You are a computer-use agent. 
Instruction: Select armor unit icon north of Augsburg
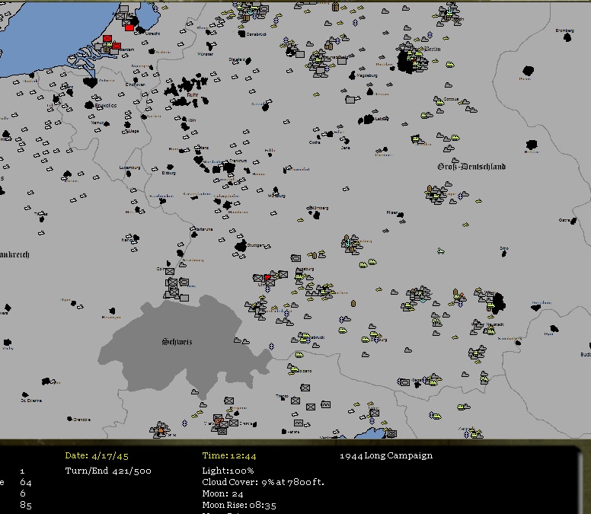[x=295, y=258]
